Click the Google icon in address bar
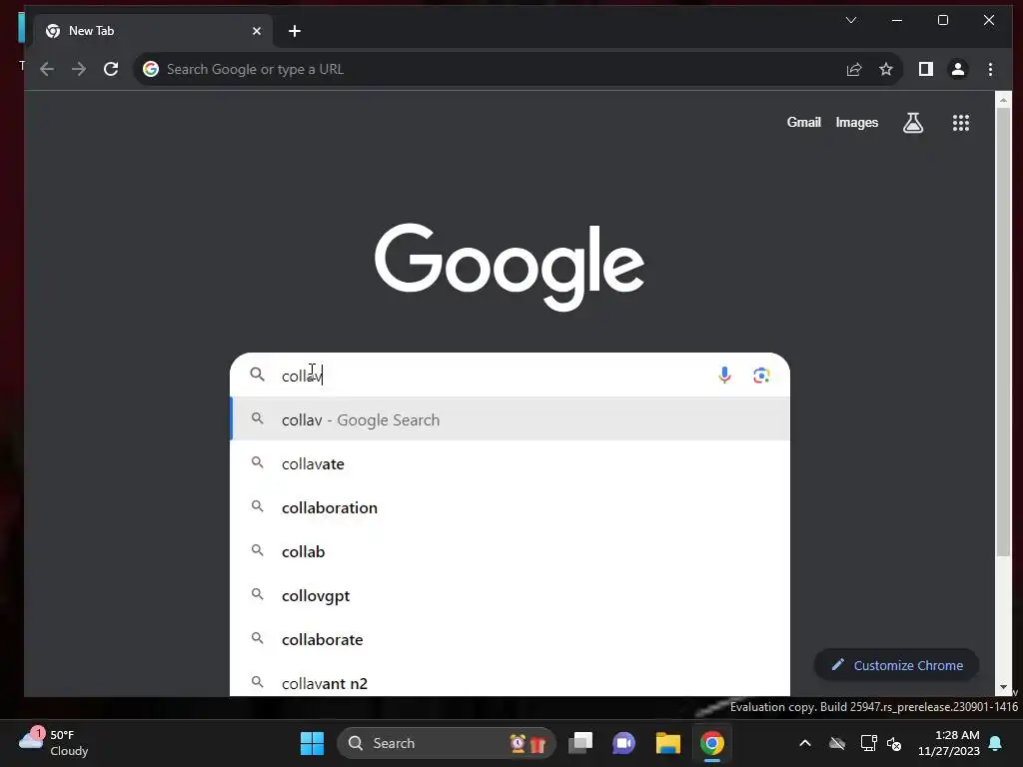The height and width of the screenshot is (767, 1023). [x=151, y=69]
